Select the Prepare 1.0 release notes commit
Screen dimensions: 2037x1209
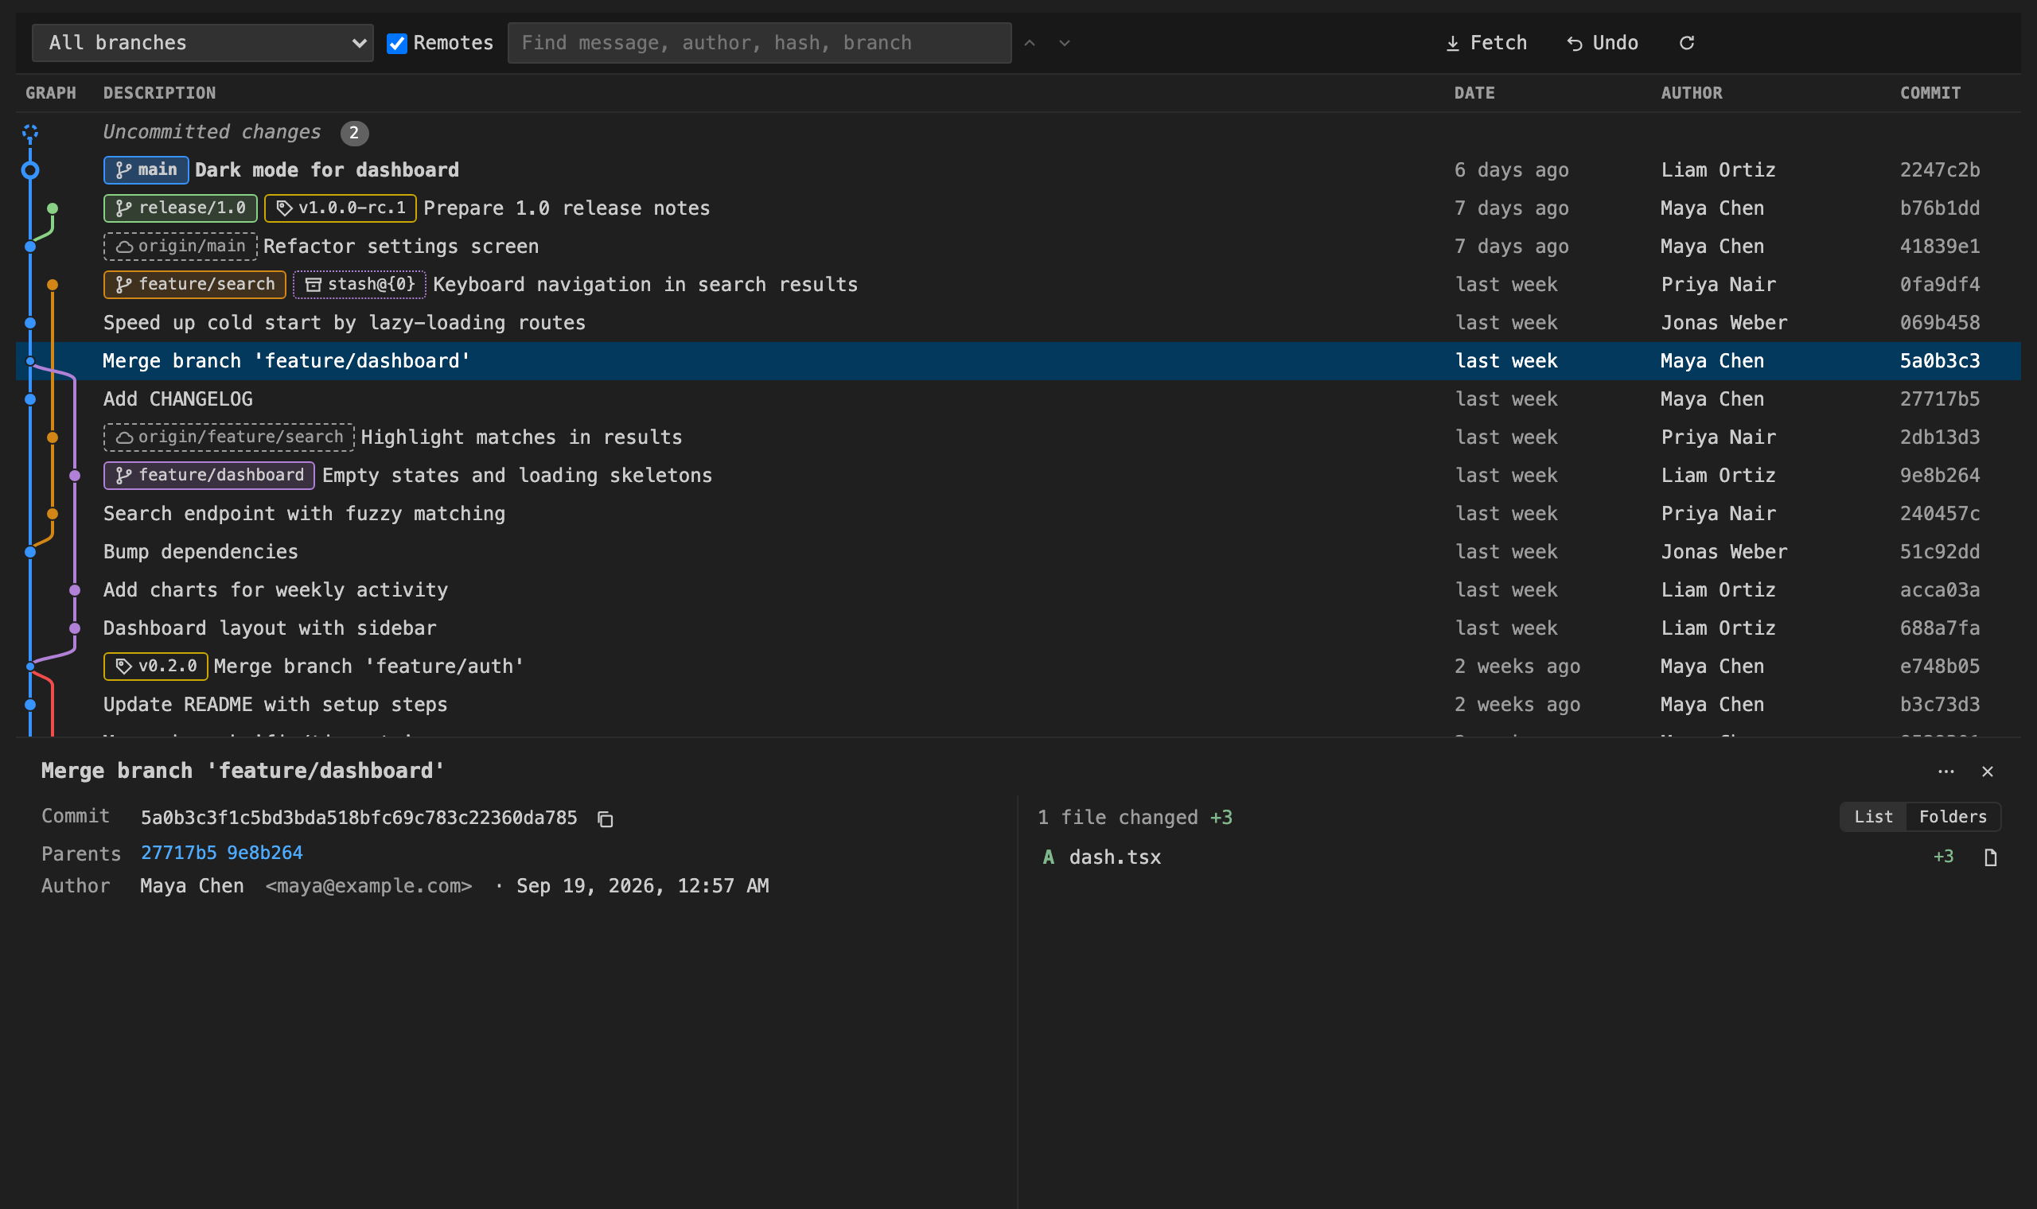click(x=1018, y=208)
